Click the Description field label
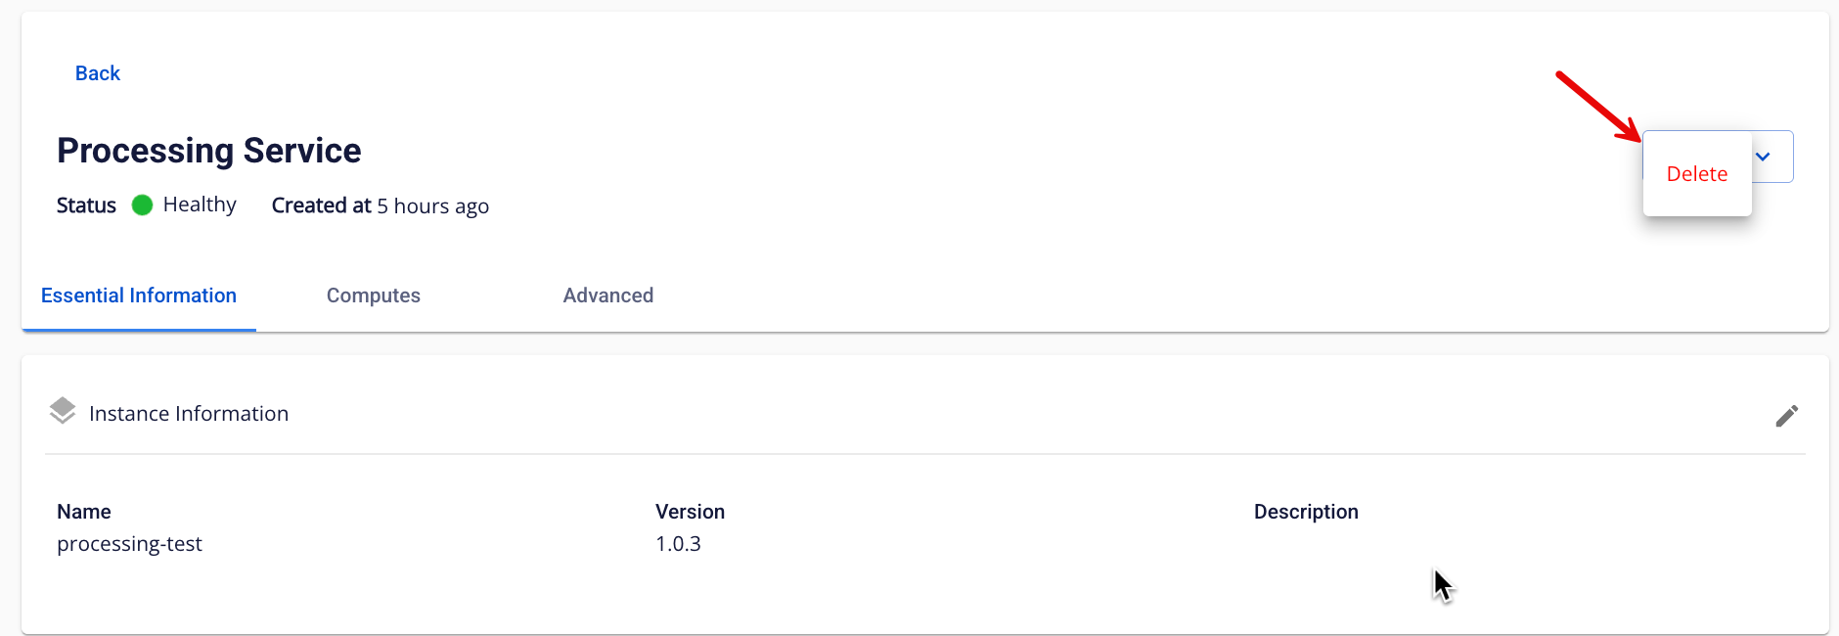Viewport: 1839px width, 636px height. coord(1306,512)
